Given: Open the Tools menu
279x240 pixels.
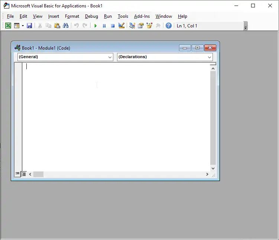Looking at the screenshot, I should coord(123,16).
